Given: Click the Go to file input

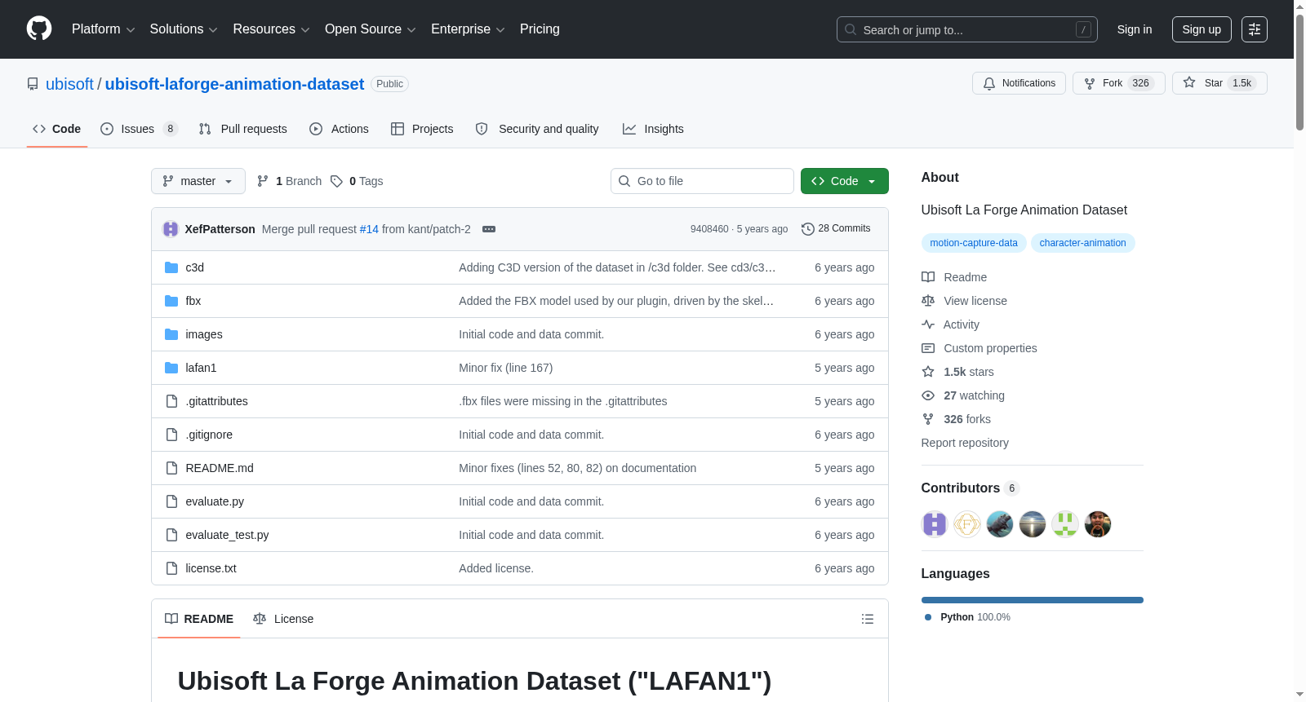Looking at the screenshot, I should [702, 181].
